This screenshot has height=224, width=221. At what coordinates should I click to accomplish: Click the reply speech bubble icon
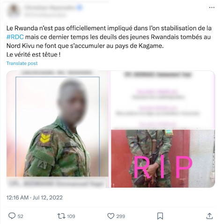click(x=12, y=216)
